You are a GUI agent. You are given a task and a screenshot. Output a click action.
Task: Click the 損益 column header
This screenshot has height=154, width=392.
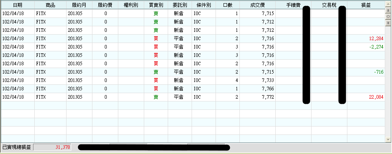coord(366,5)
